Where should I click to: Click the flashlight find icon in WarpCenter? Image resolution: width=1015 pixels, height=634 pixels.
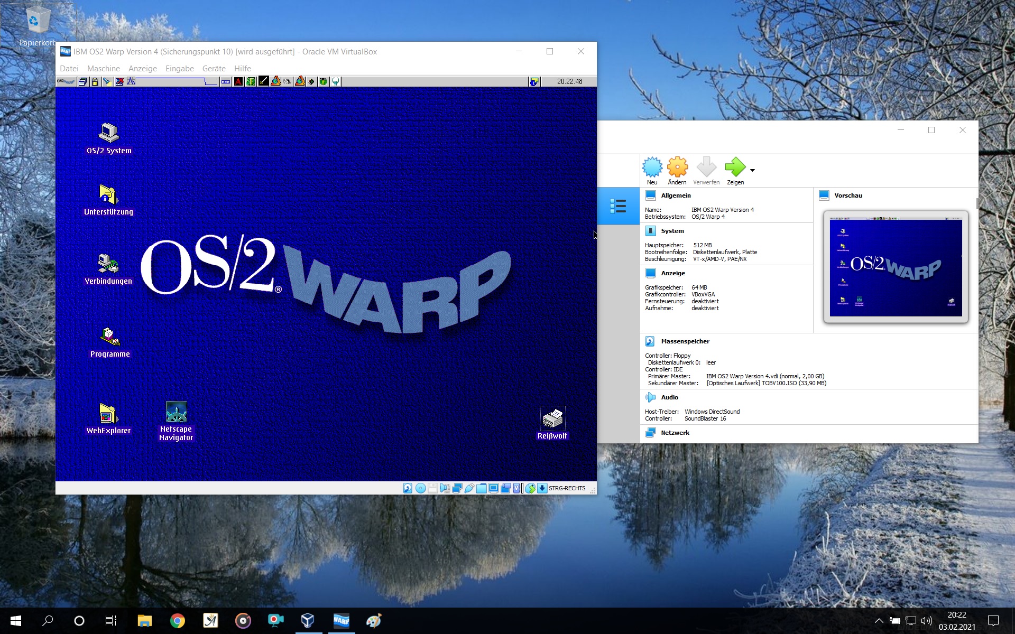(107, 81)
